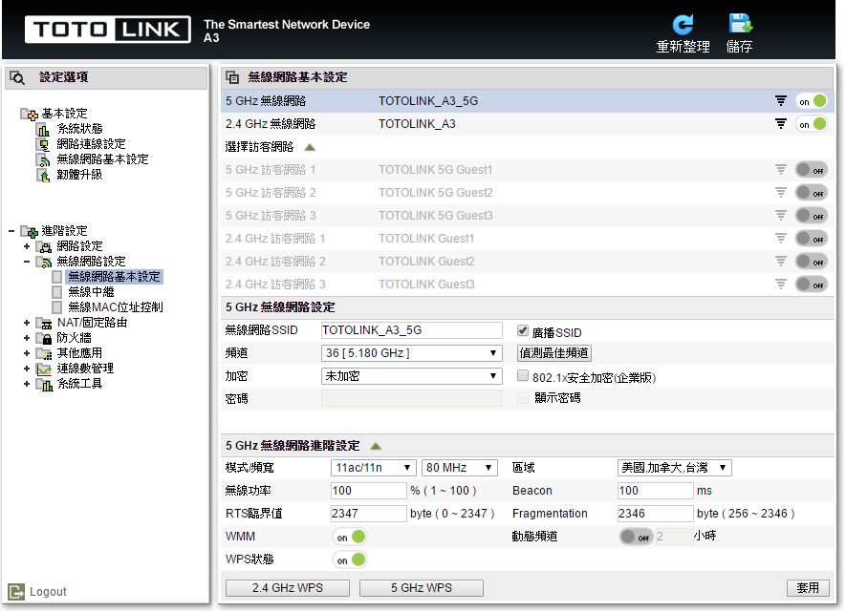Viewport: 846px width, 612px height.
Task: Open 網路連線設定 page
Action: coord(91,144)
